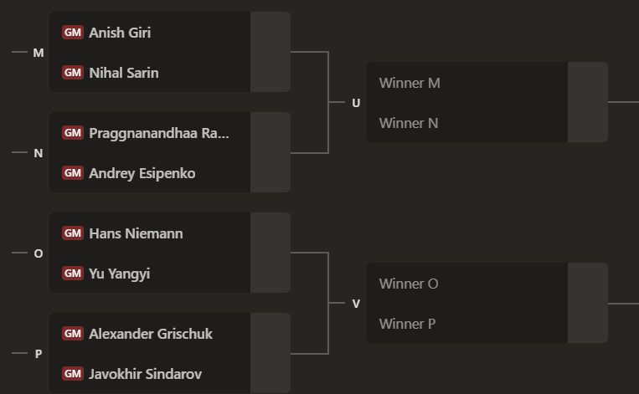Click the match V bracket label

click(x=356, y=304)
